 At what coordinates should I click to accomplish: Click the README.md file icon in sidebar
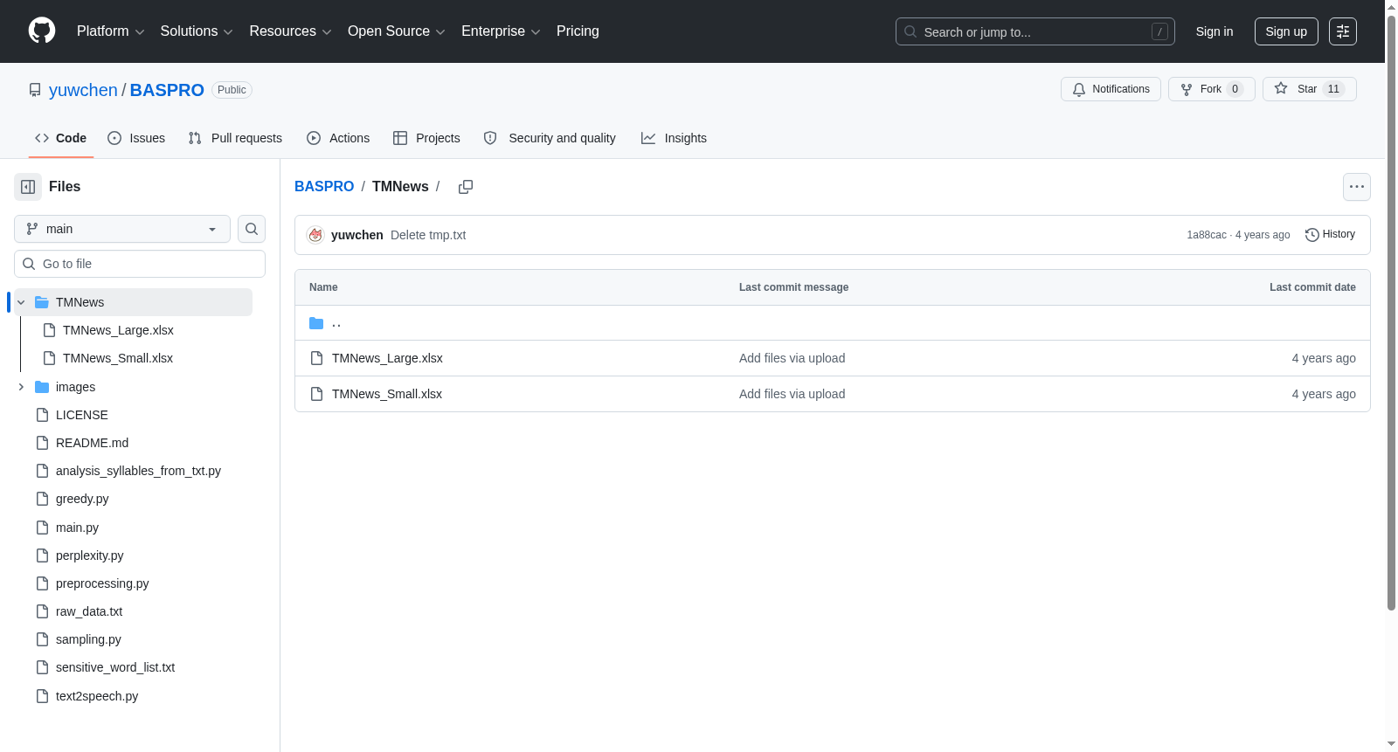42,443
